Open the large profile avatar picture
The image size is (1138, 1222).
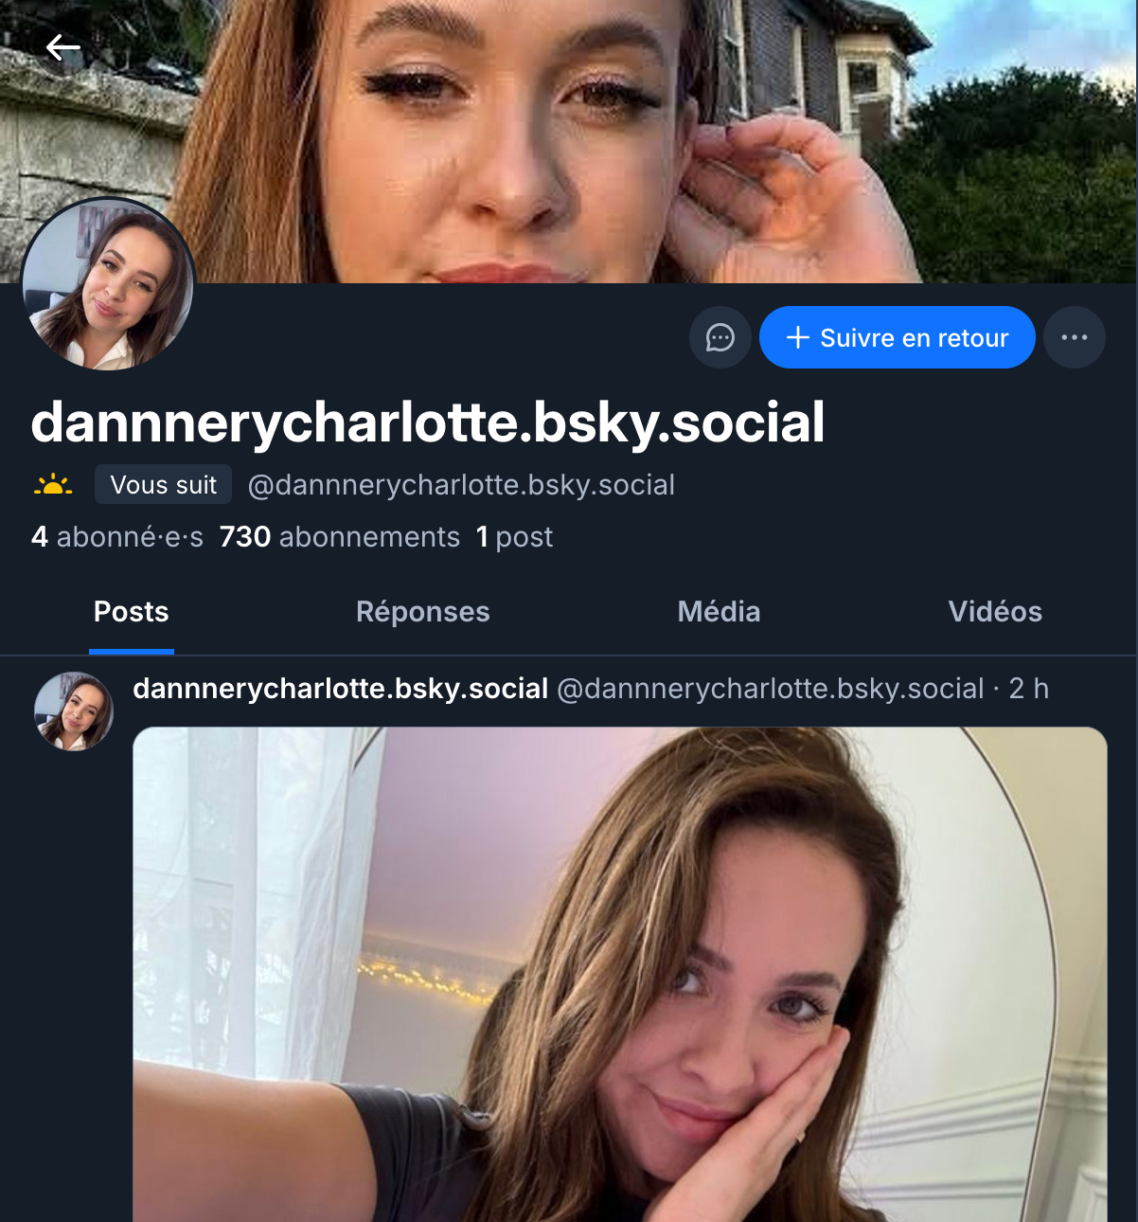click(x=108, y=284)
